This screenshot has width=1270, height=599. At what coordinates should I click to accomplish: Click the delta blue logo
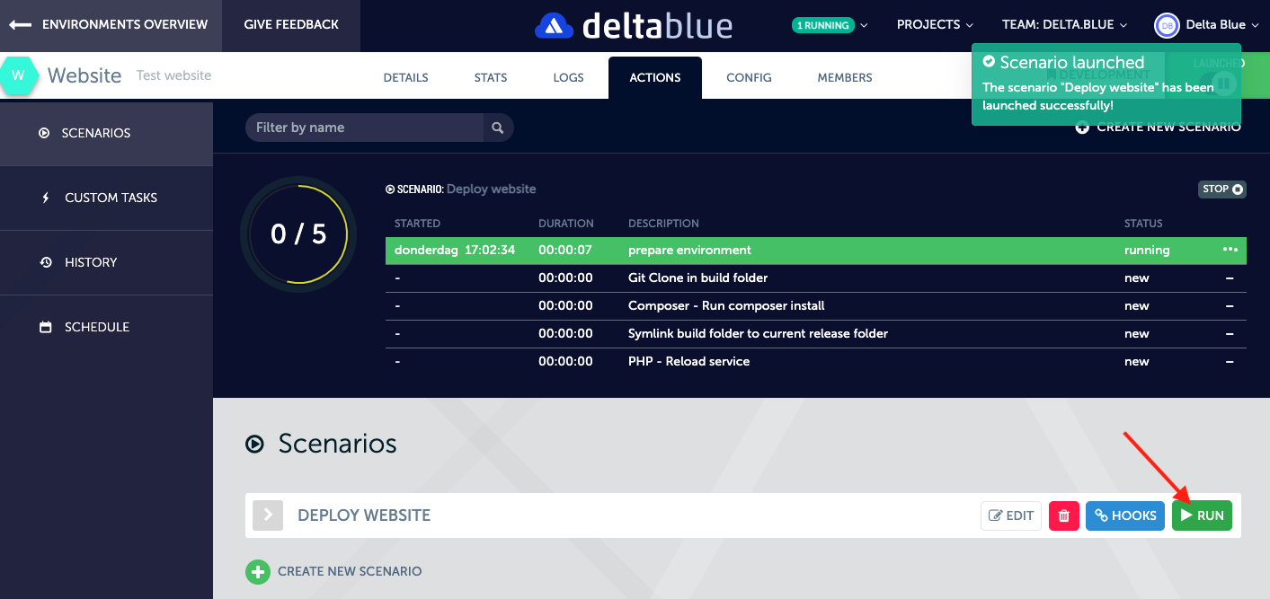click(634, 25)
